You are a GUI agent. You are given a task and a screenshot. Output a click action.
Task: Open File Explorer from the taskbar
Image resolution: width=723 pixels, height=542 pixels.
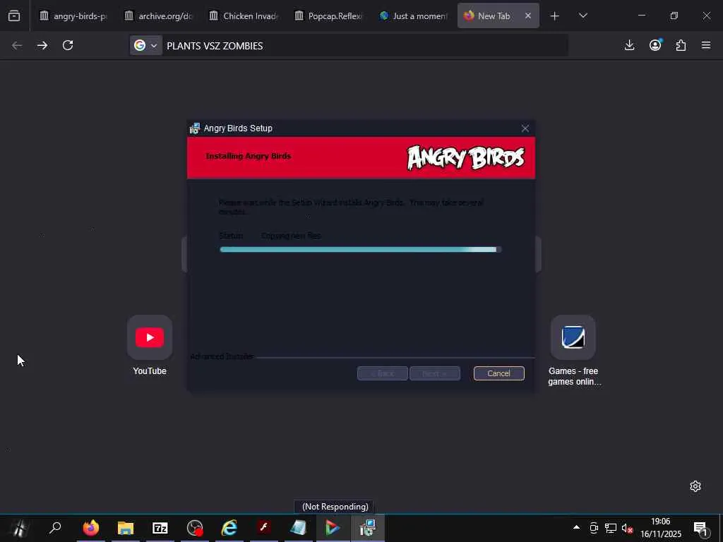click(x=126, y=528)
